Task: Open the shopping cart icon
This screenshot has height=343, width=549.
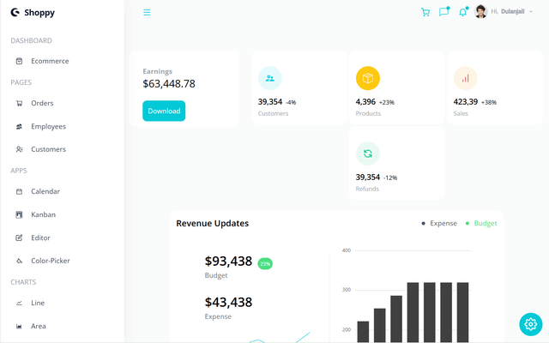Action: click(425, 12)
